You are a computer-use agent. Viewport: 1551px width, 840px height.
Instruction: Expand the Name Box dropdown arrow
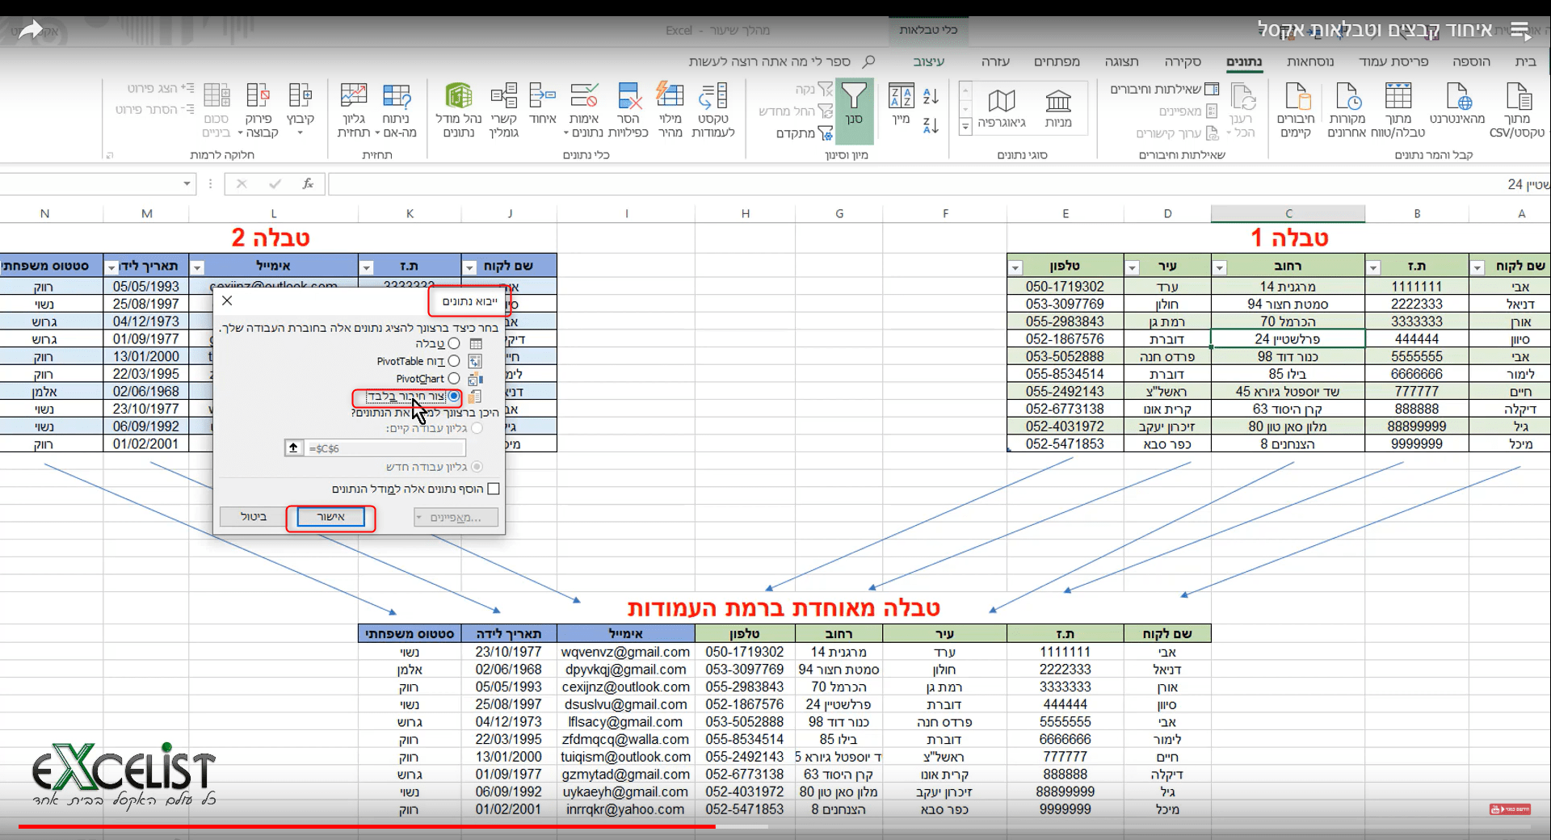187,184
